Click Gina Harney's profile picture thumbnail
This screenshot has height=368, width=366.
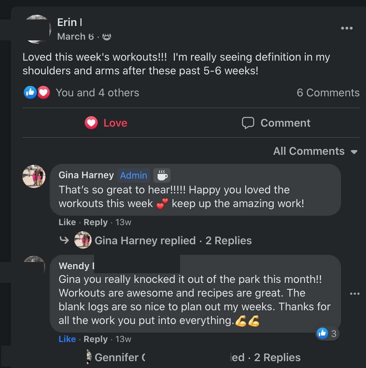(x=34, y=176)
